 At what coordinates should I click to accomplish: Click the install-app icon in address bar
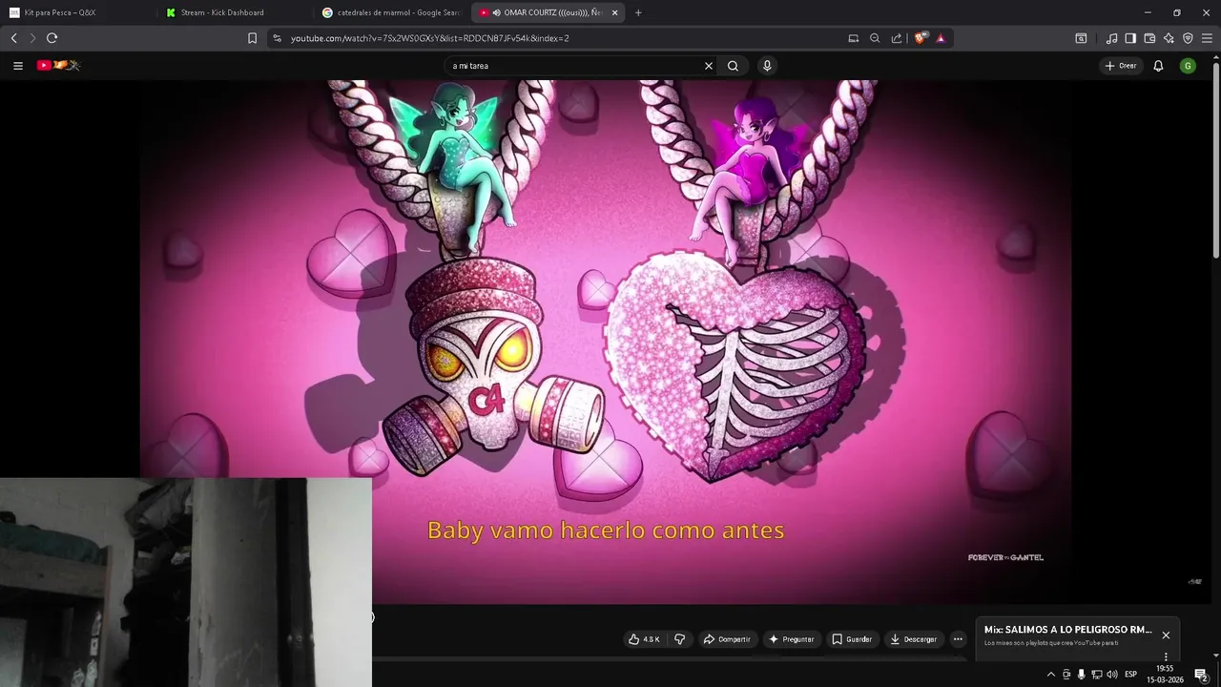[853, 38]
